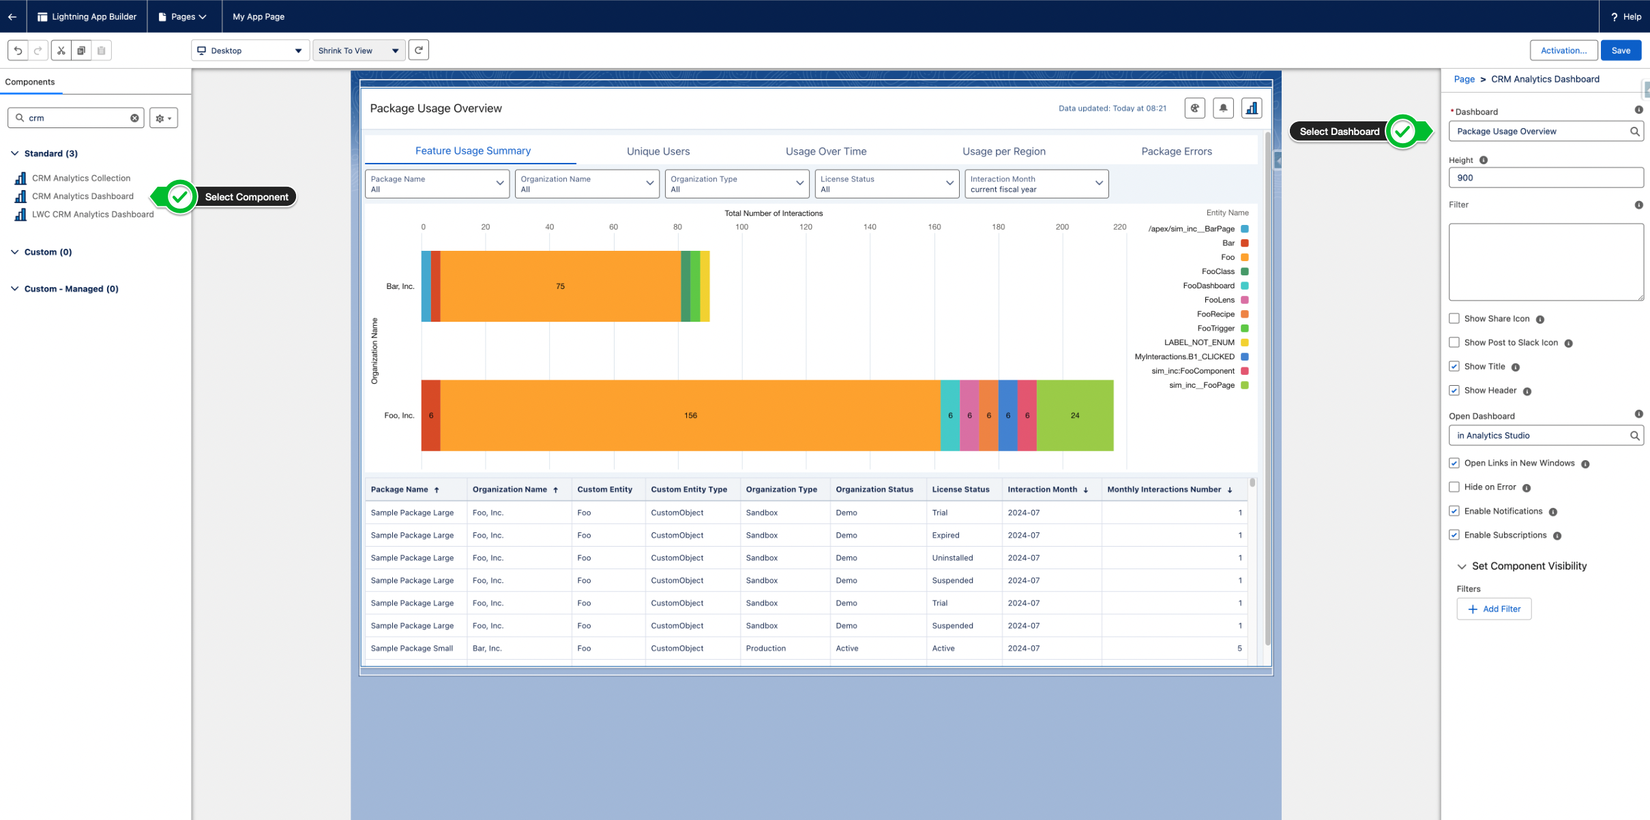Screen dimensions: 1650x820
Task: Switch to Package Errors tab
Action: pos(1177,151)
